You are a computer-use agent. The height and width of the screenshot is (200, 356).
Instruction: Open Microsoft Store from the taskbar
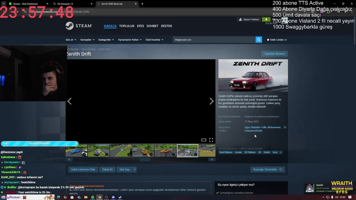coord(72,197)
